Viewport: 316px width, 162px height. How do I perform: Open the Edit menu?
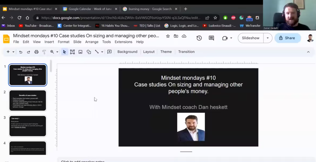click(26, 42)
